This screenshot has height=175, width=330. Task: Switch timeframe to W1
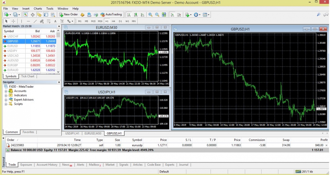click(127, 21)
